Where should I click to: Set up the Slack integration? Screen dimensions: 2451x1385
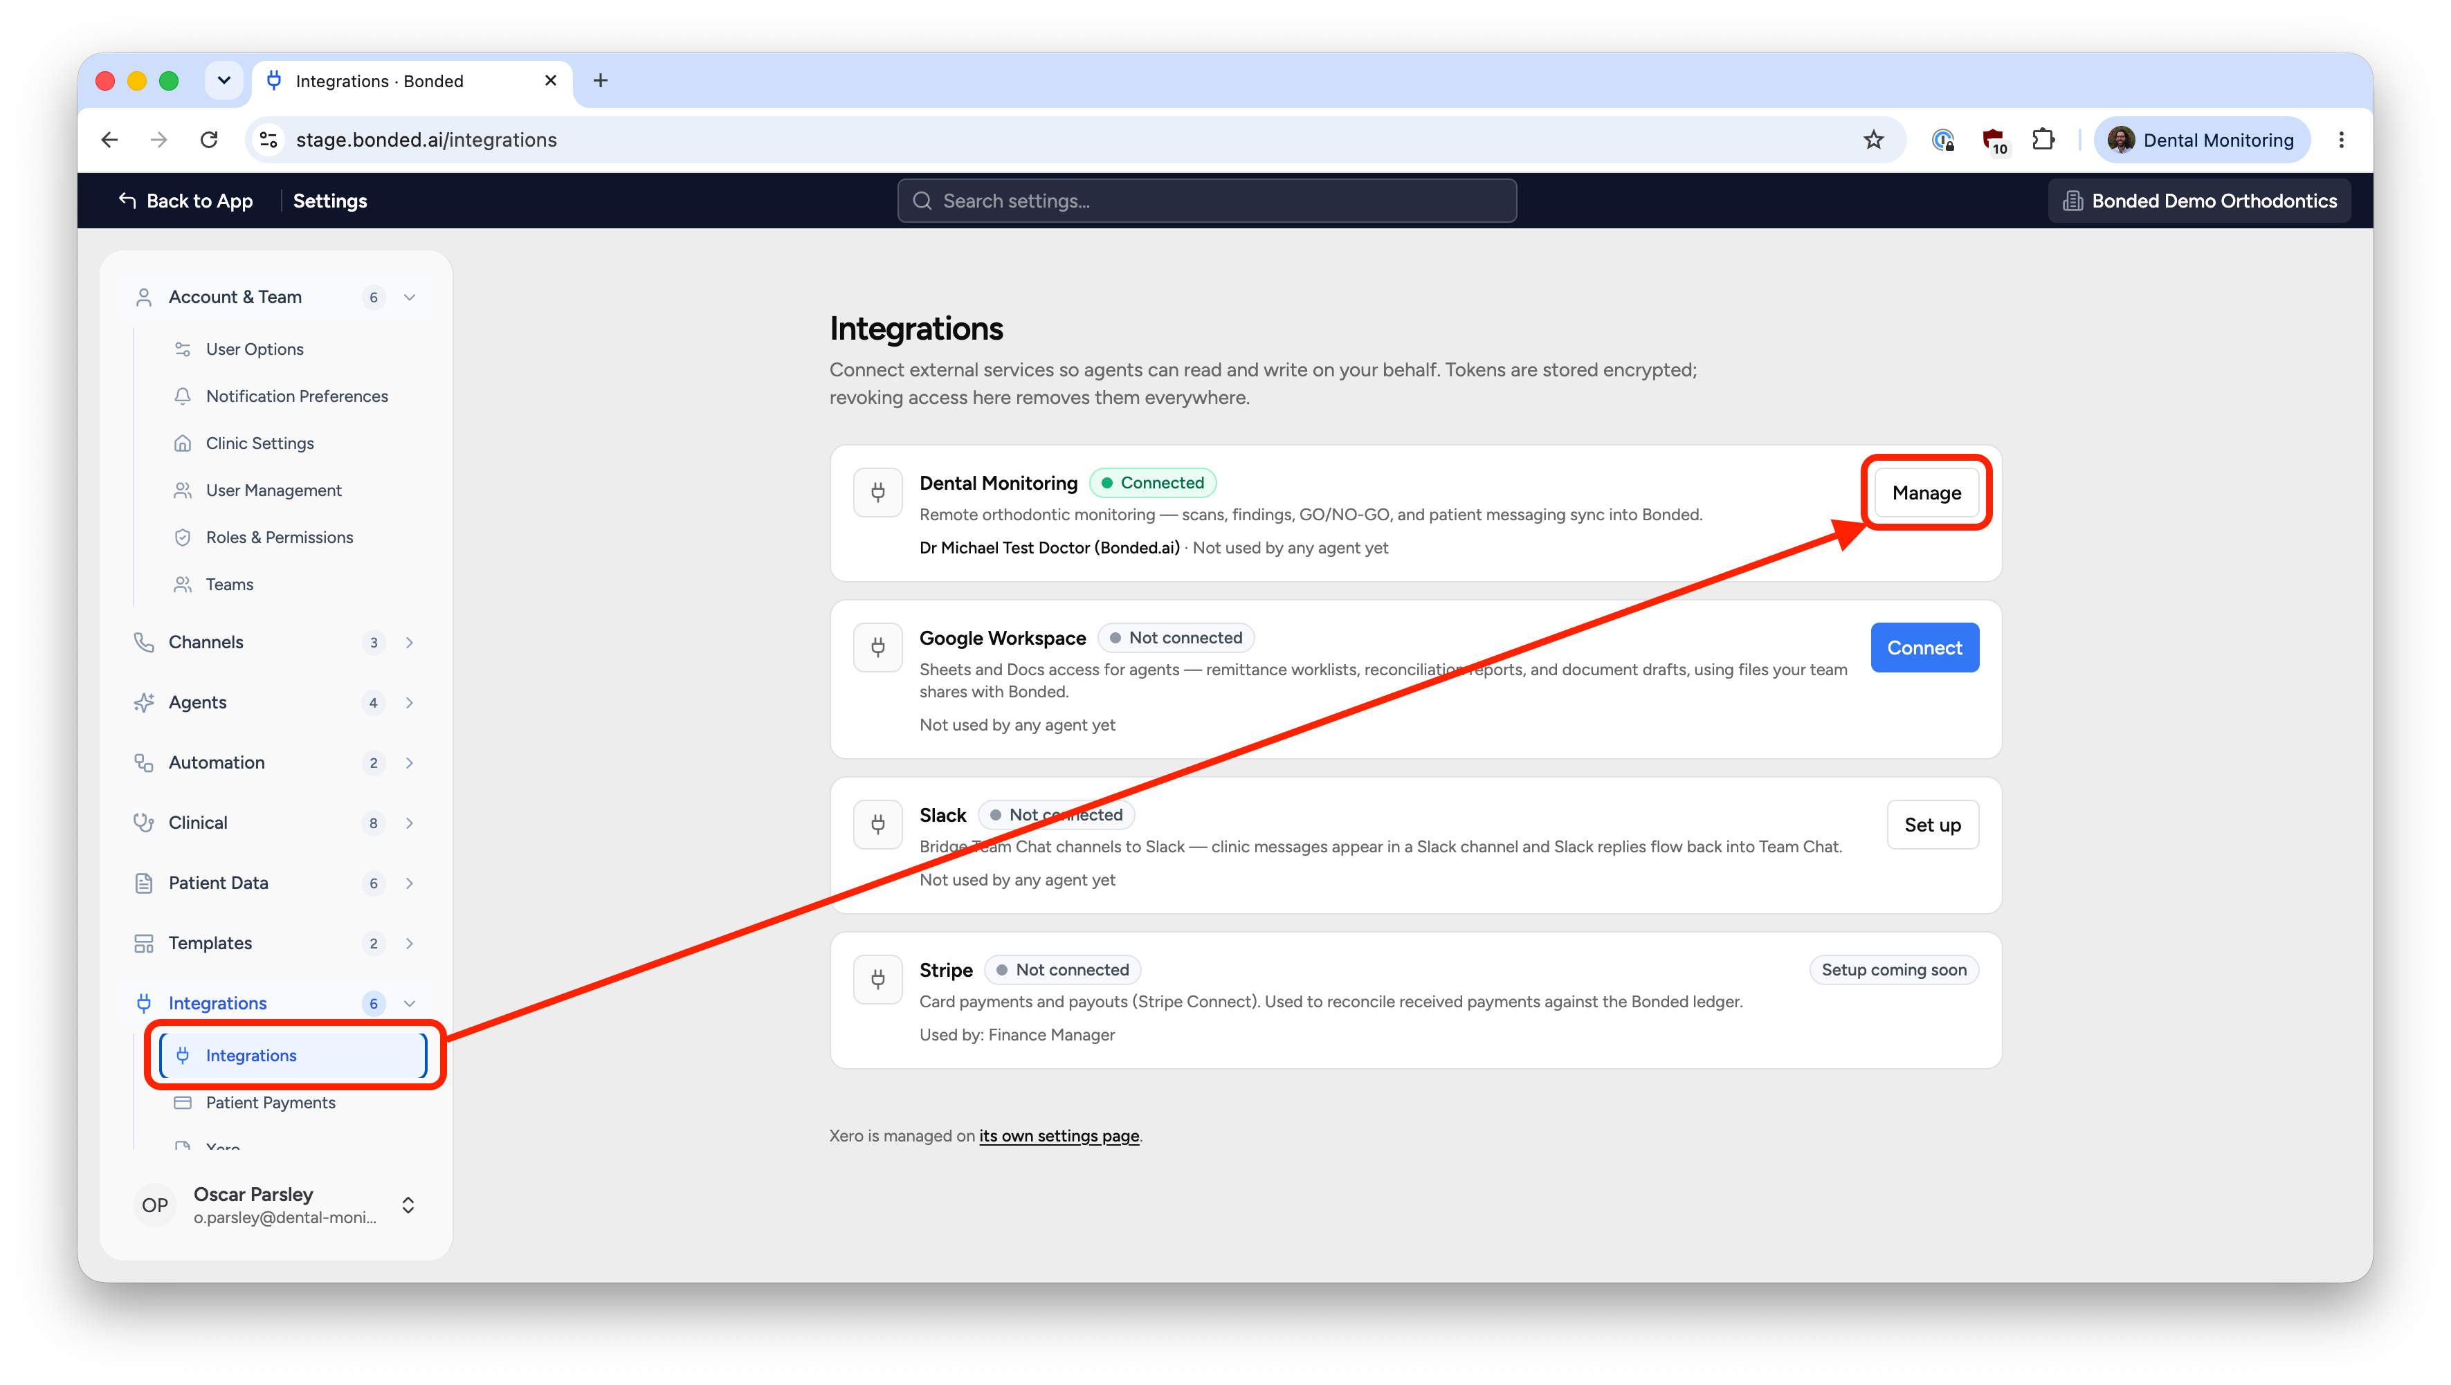(x=1931, y=825)
